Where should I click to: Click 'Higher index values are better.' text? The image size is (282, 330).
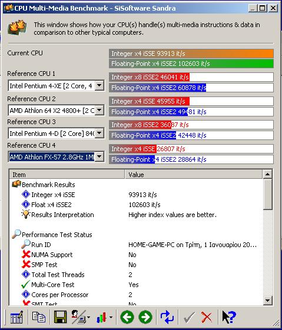172,215
